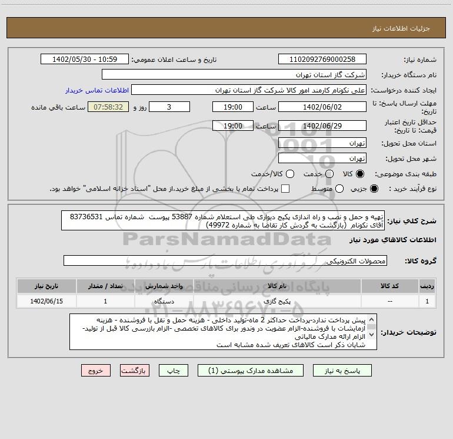
Task: Select the جزیی purchase type radio
Action: (374, 189)
